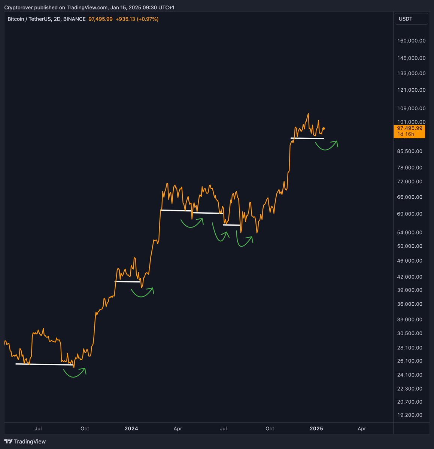434x449 pixels.
Task: Click the 24,100.00 price axis label
Action: (x=410, y=375)
